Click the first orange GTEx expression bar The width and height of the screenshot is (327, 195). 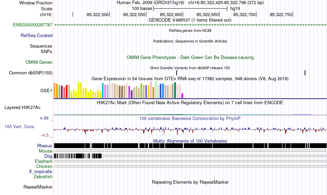click(x=55, y=90)
